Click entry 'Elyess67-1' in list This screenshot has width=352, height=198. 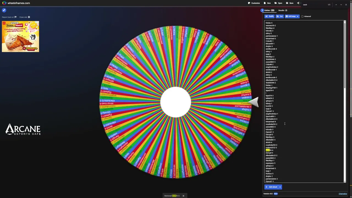[x=269, y=182]
